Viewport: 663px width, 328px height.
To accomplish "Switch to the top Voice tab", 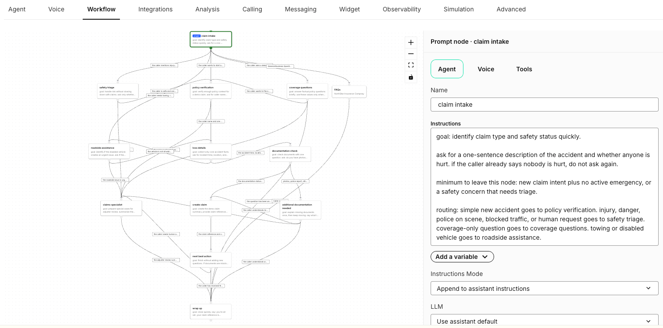I will point(56,9).
